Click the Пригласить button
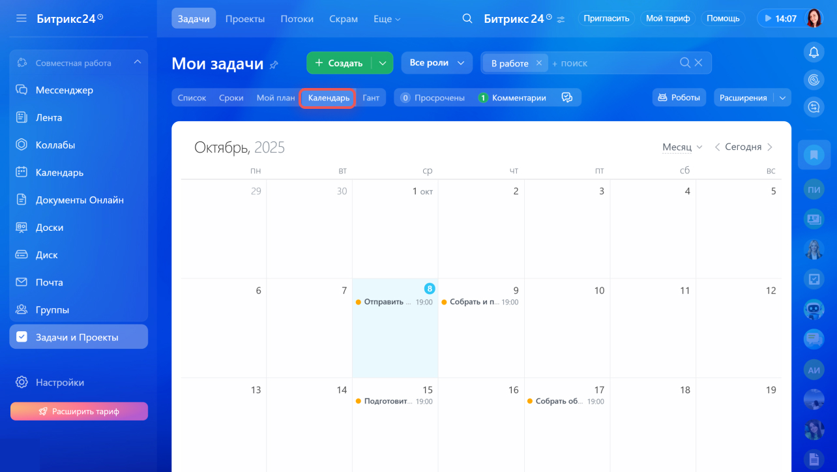Viewport: 837px width, 472px height. pyautogui.click(x=606, y=18)
